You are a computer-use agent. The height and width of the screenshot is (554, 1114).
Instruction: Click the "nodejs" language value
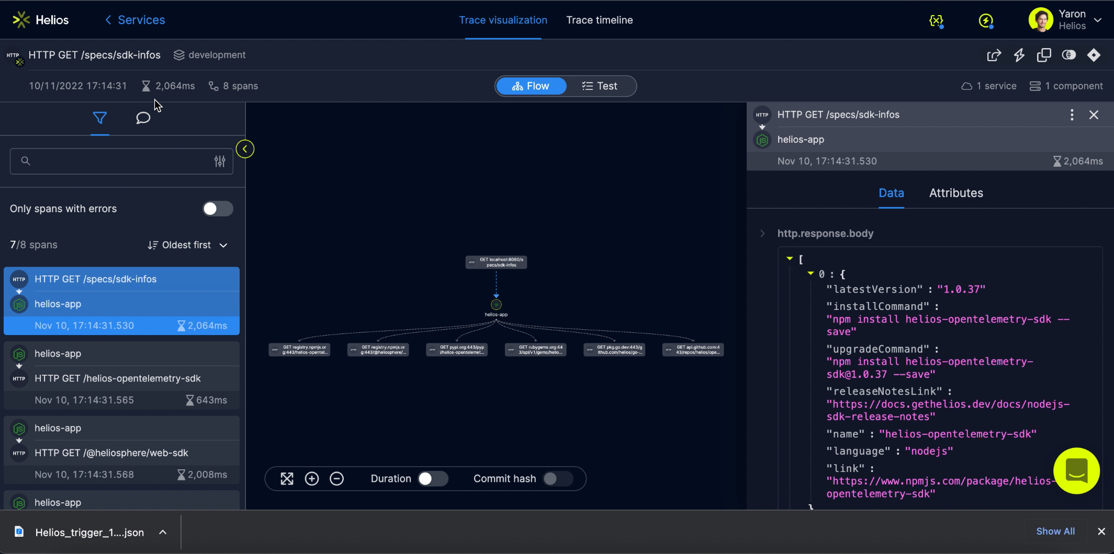pos(929,451)
